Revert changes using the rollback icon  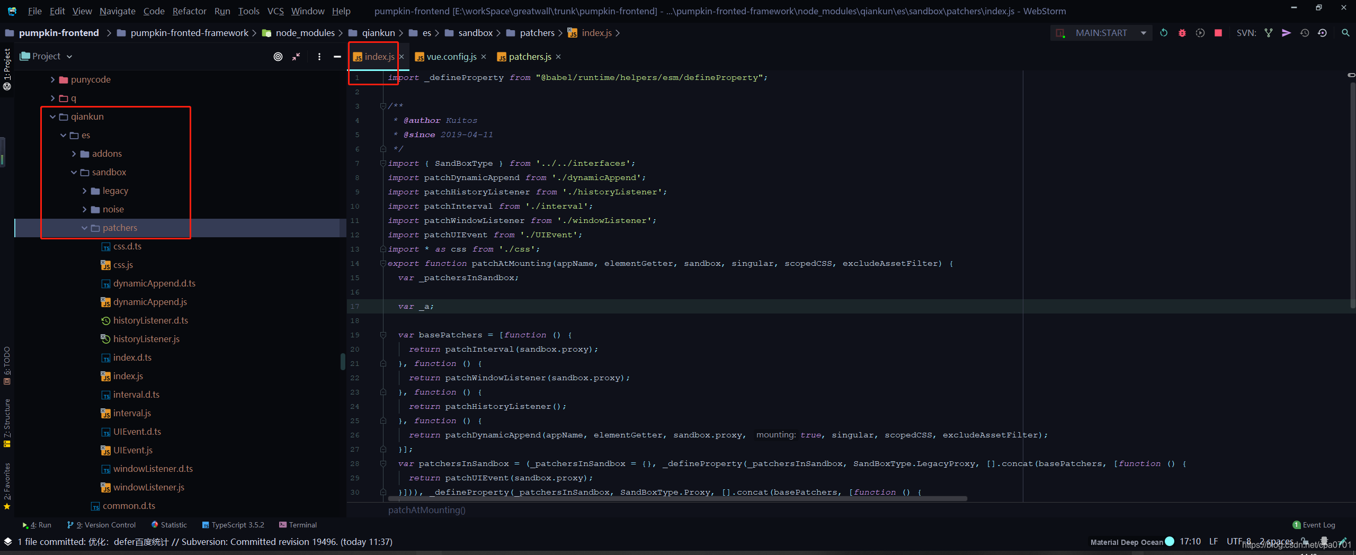[x=1322, y=33]
